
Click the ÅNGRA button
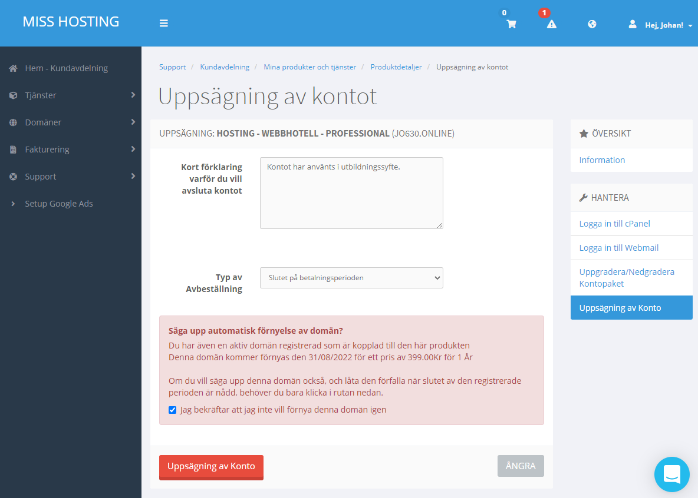point(521,466)
